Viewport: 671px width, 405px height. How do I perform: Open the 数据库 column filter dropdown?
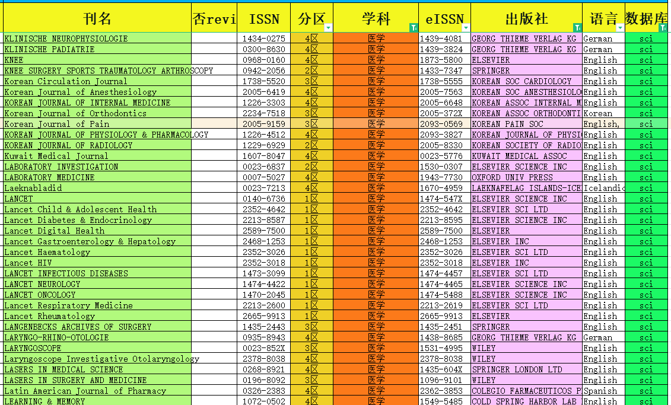tap(663, 28)
